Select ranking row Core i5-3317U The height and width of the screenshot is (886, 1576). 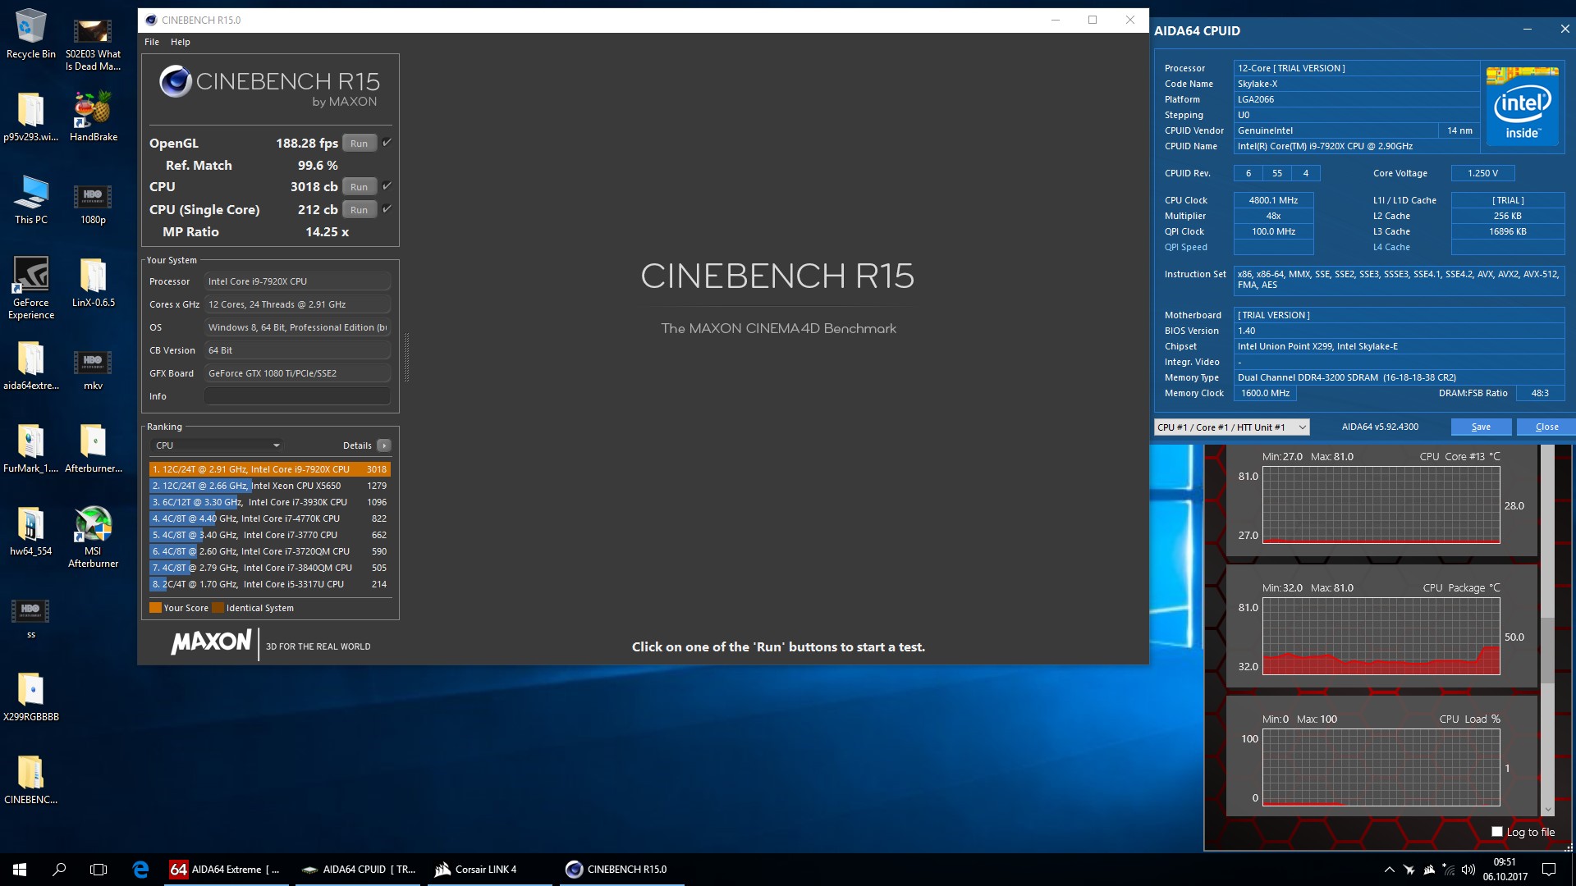coord(270,584)
